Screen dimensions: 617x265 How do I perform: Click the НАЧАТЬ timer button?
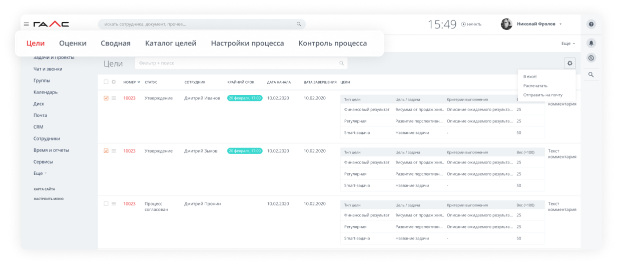point(471,24)
